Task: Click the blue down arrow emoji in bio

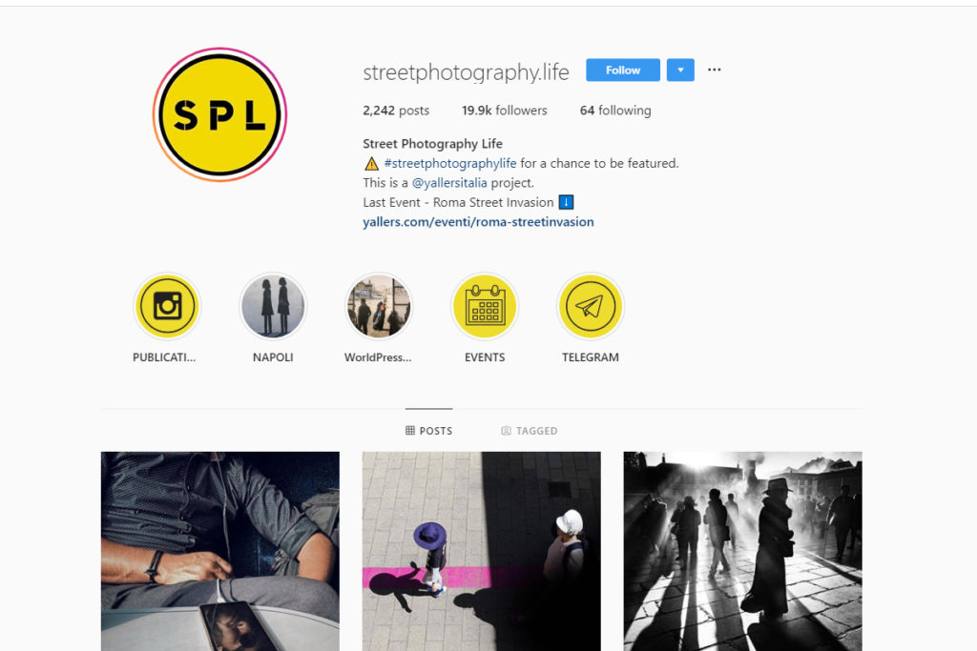Action: [x=566, y=202]
